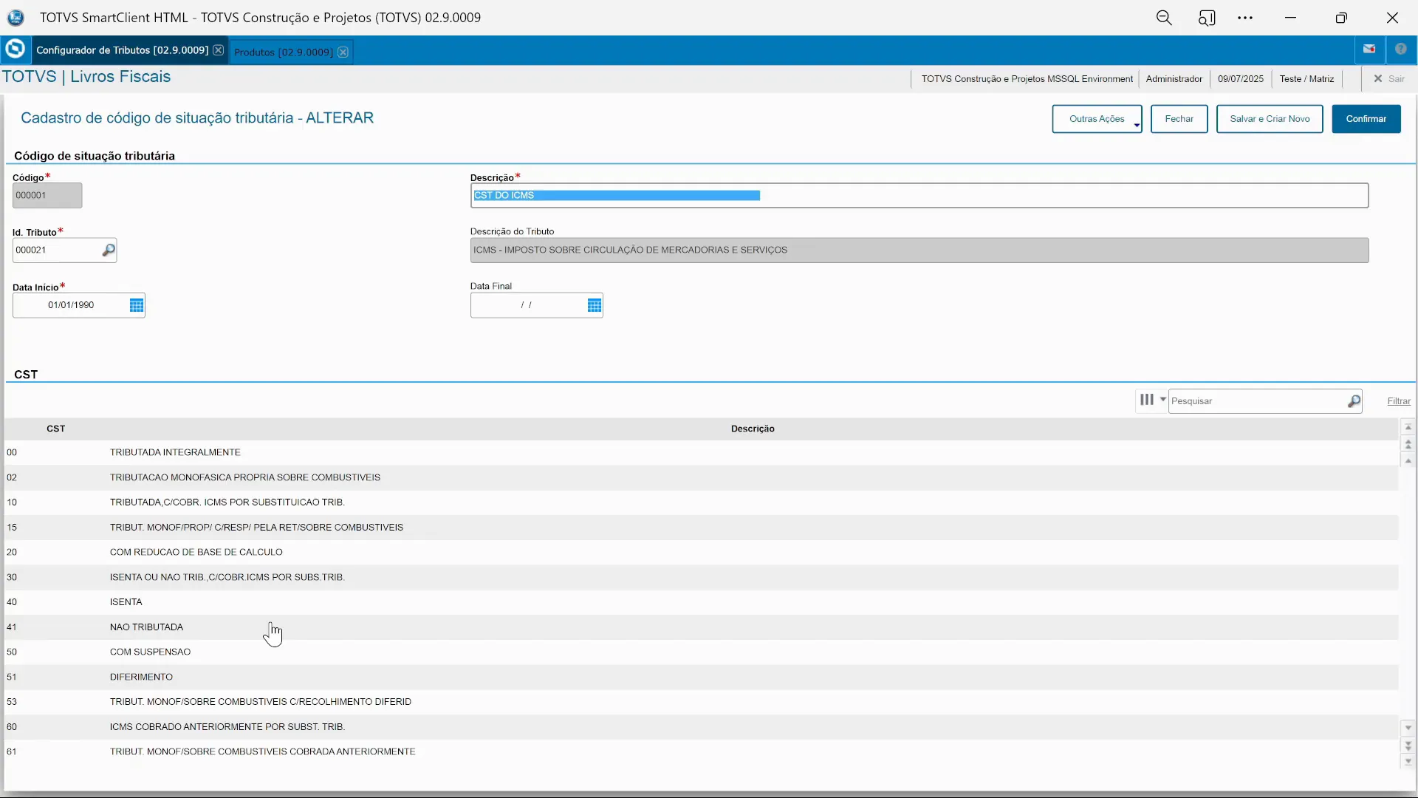Viewport: 1418px width, 798px height.
Task: Open the Data Inicio calendar picker
Action: pyautogui.click(x=136, y=305)
